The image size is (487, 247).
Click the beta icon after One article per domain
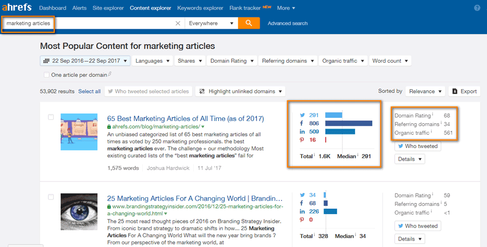point(110,74)
